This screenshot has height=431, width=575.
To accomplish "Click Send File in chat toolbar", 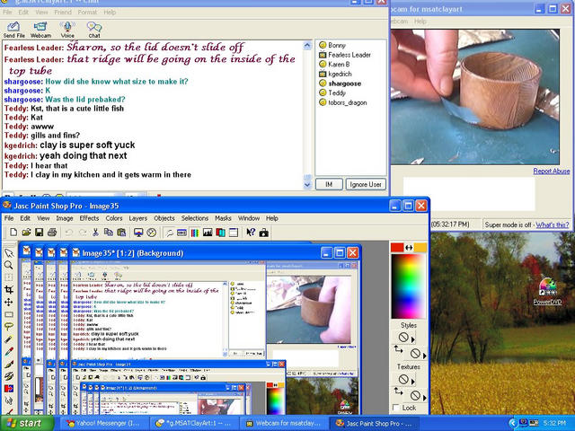I will [14, 30].
